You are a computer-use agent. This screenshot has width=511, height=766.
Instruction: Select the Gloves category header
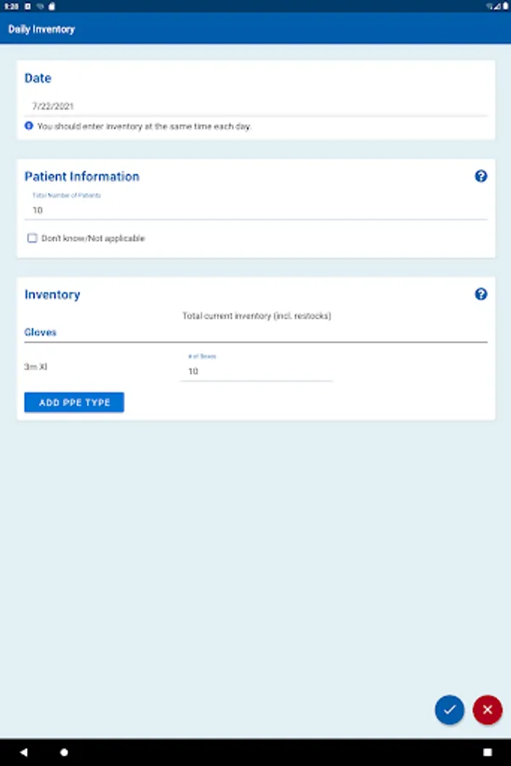(x=41, y=332)
